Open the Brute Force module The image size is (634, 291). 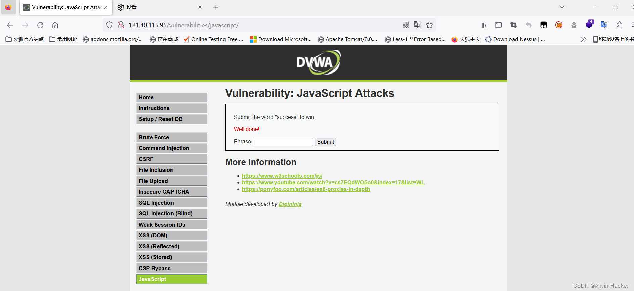172,137
